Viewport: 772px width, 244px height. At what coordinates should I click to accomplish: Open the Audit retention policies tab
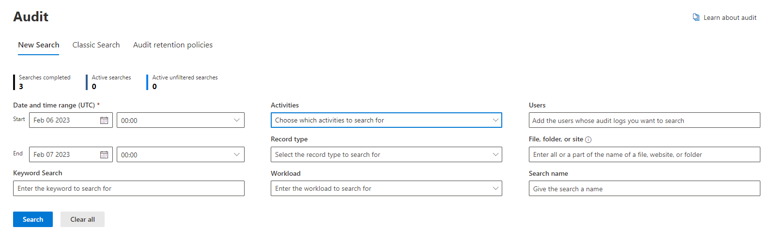coord(173,45)
